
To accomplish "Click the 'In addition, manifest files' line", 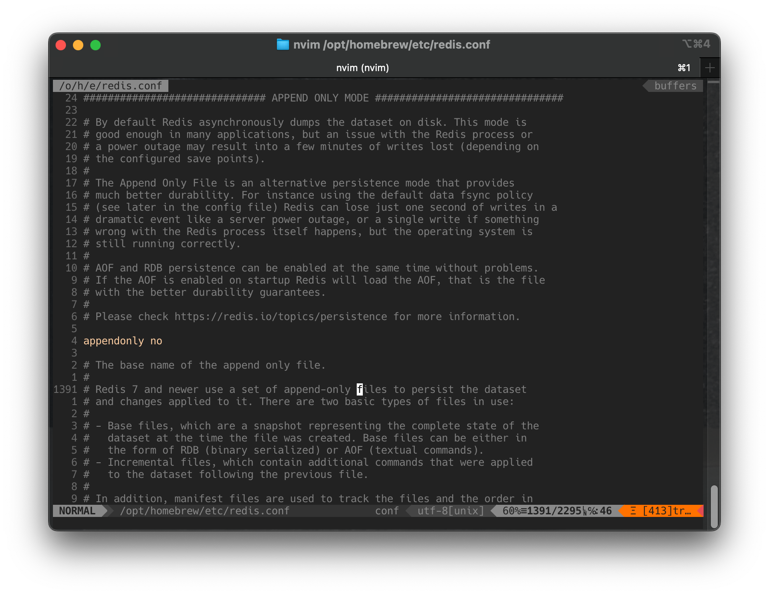I will (308, 499).
